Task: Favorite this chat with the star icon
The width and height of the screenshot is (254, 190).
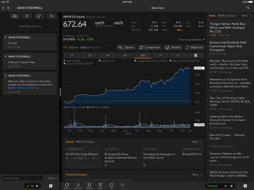Action: [x=52, y=16]
